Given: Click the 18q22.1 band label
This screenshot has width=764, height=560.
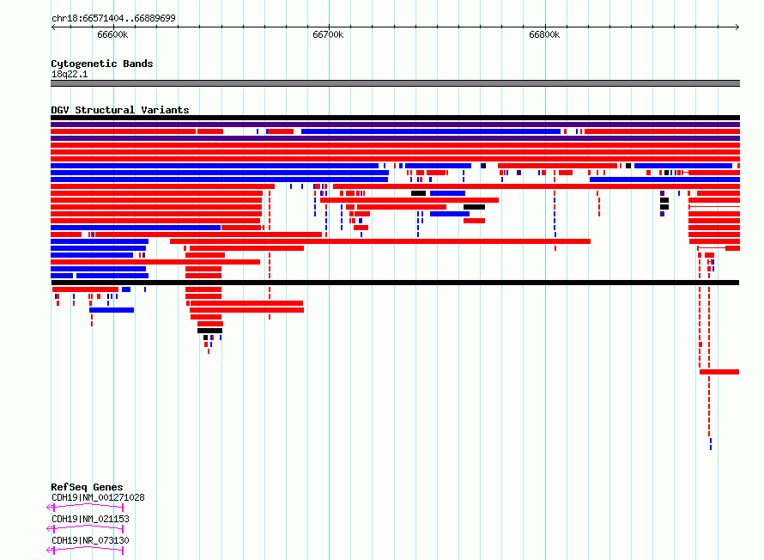Looking at the screenshot, I should 70,74.
